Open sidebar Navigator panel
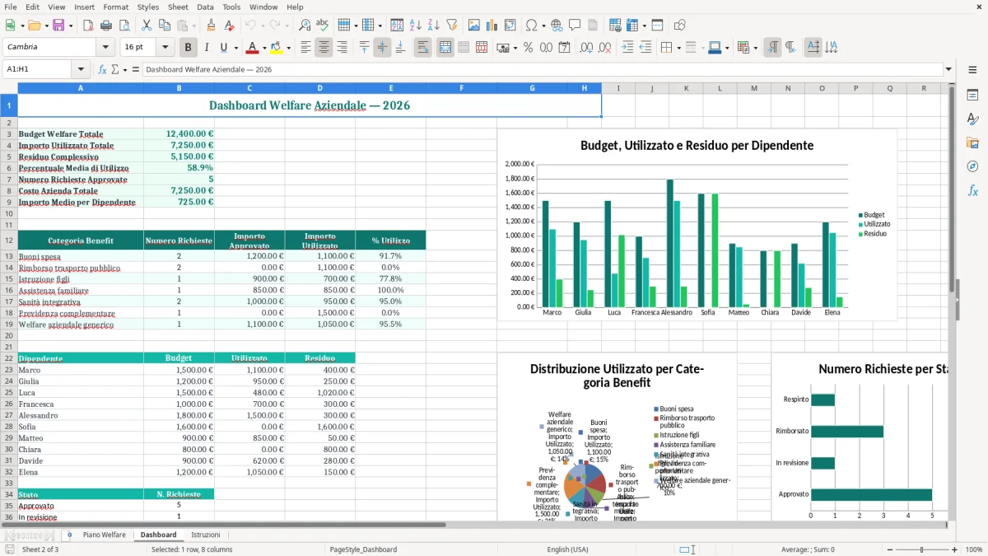The width and height of the screenshot is (988, 556). (972, 166)
